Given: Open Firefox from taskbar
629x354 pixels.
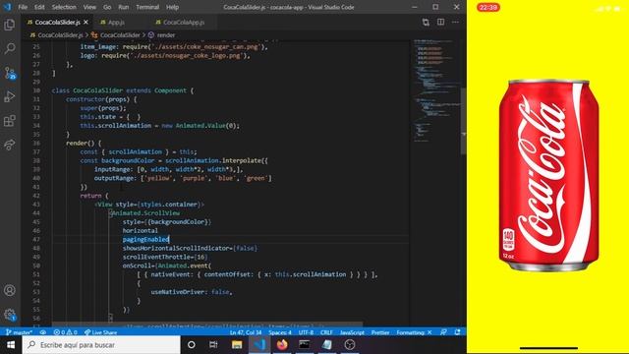Looking at the screenshot, I should tap(282, 345).
